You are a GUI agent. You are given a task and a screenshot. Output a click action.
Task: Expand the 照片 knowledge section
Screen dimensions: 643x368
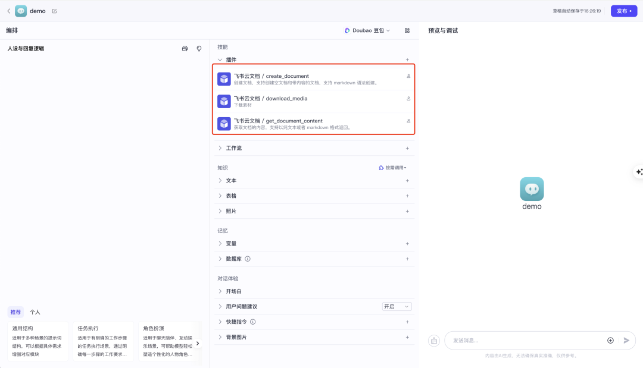tap(220, 211)
